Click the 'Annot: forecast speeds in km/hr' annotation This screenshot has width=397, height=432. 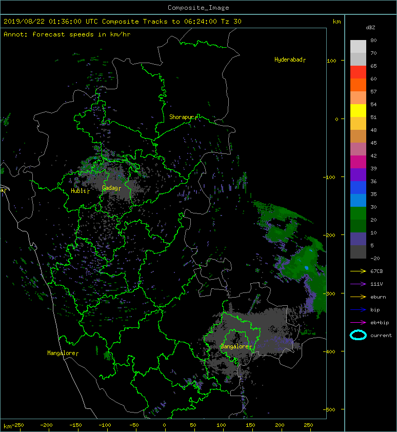click(x=67, y=34)
